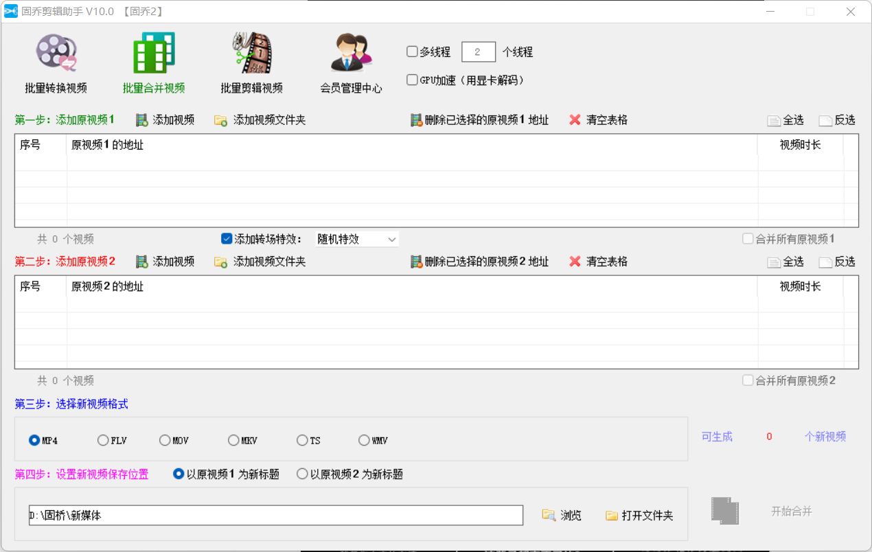Select MKV output format
The height and width of the screenshot is (552, 872).
coord(233,440)
